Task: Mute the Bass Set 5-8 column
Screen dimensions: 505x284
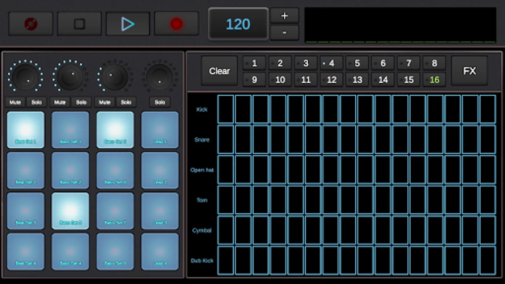Action: tap(104, 102)
